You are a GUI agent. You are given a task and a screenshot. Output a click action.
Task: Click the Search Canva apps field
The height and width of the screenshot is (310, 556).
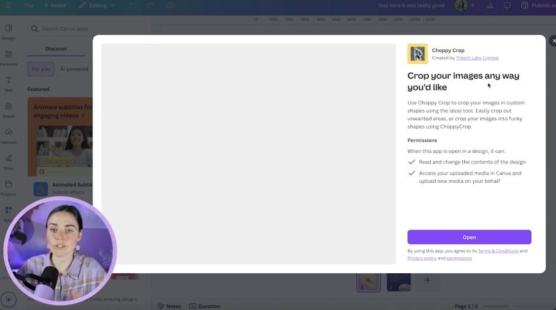[86, 28]
